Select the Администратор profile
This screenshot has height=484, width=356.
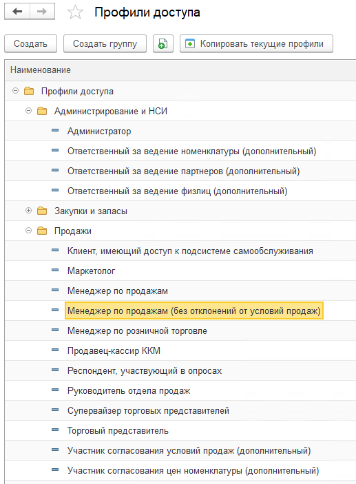tap(180, 131)
